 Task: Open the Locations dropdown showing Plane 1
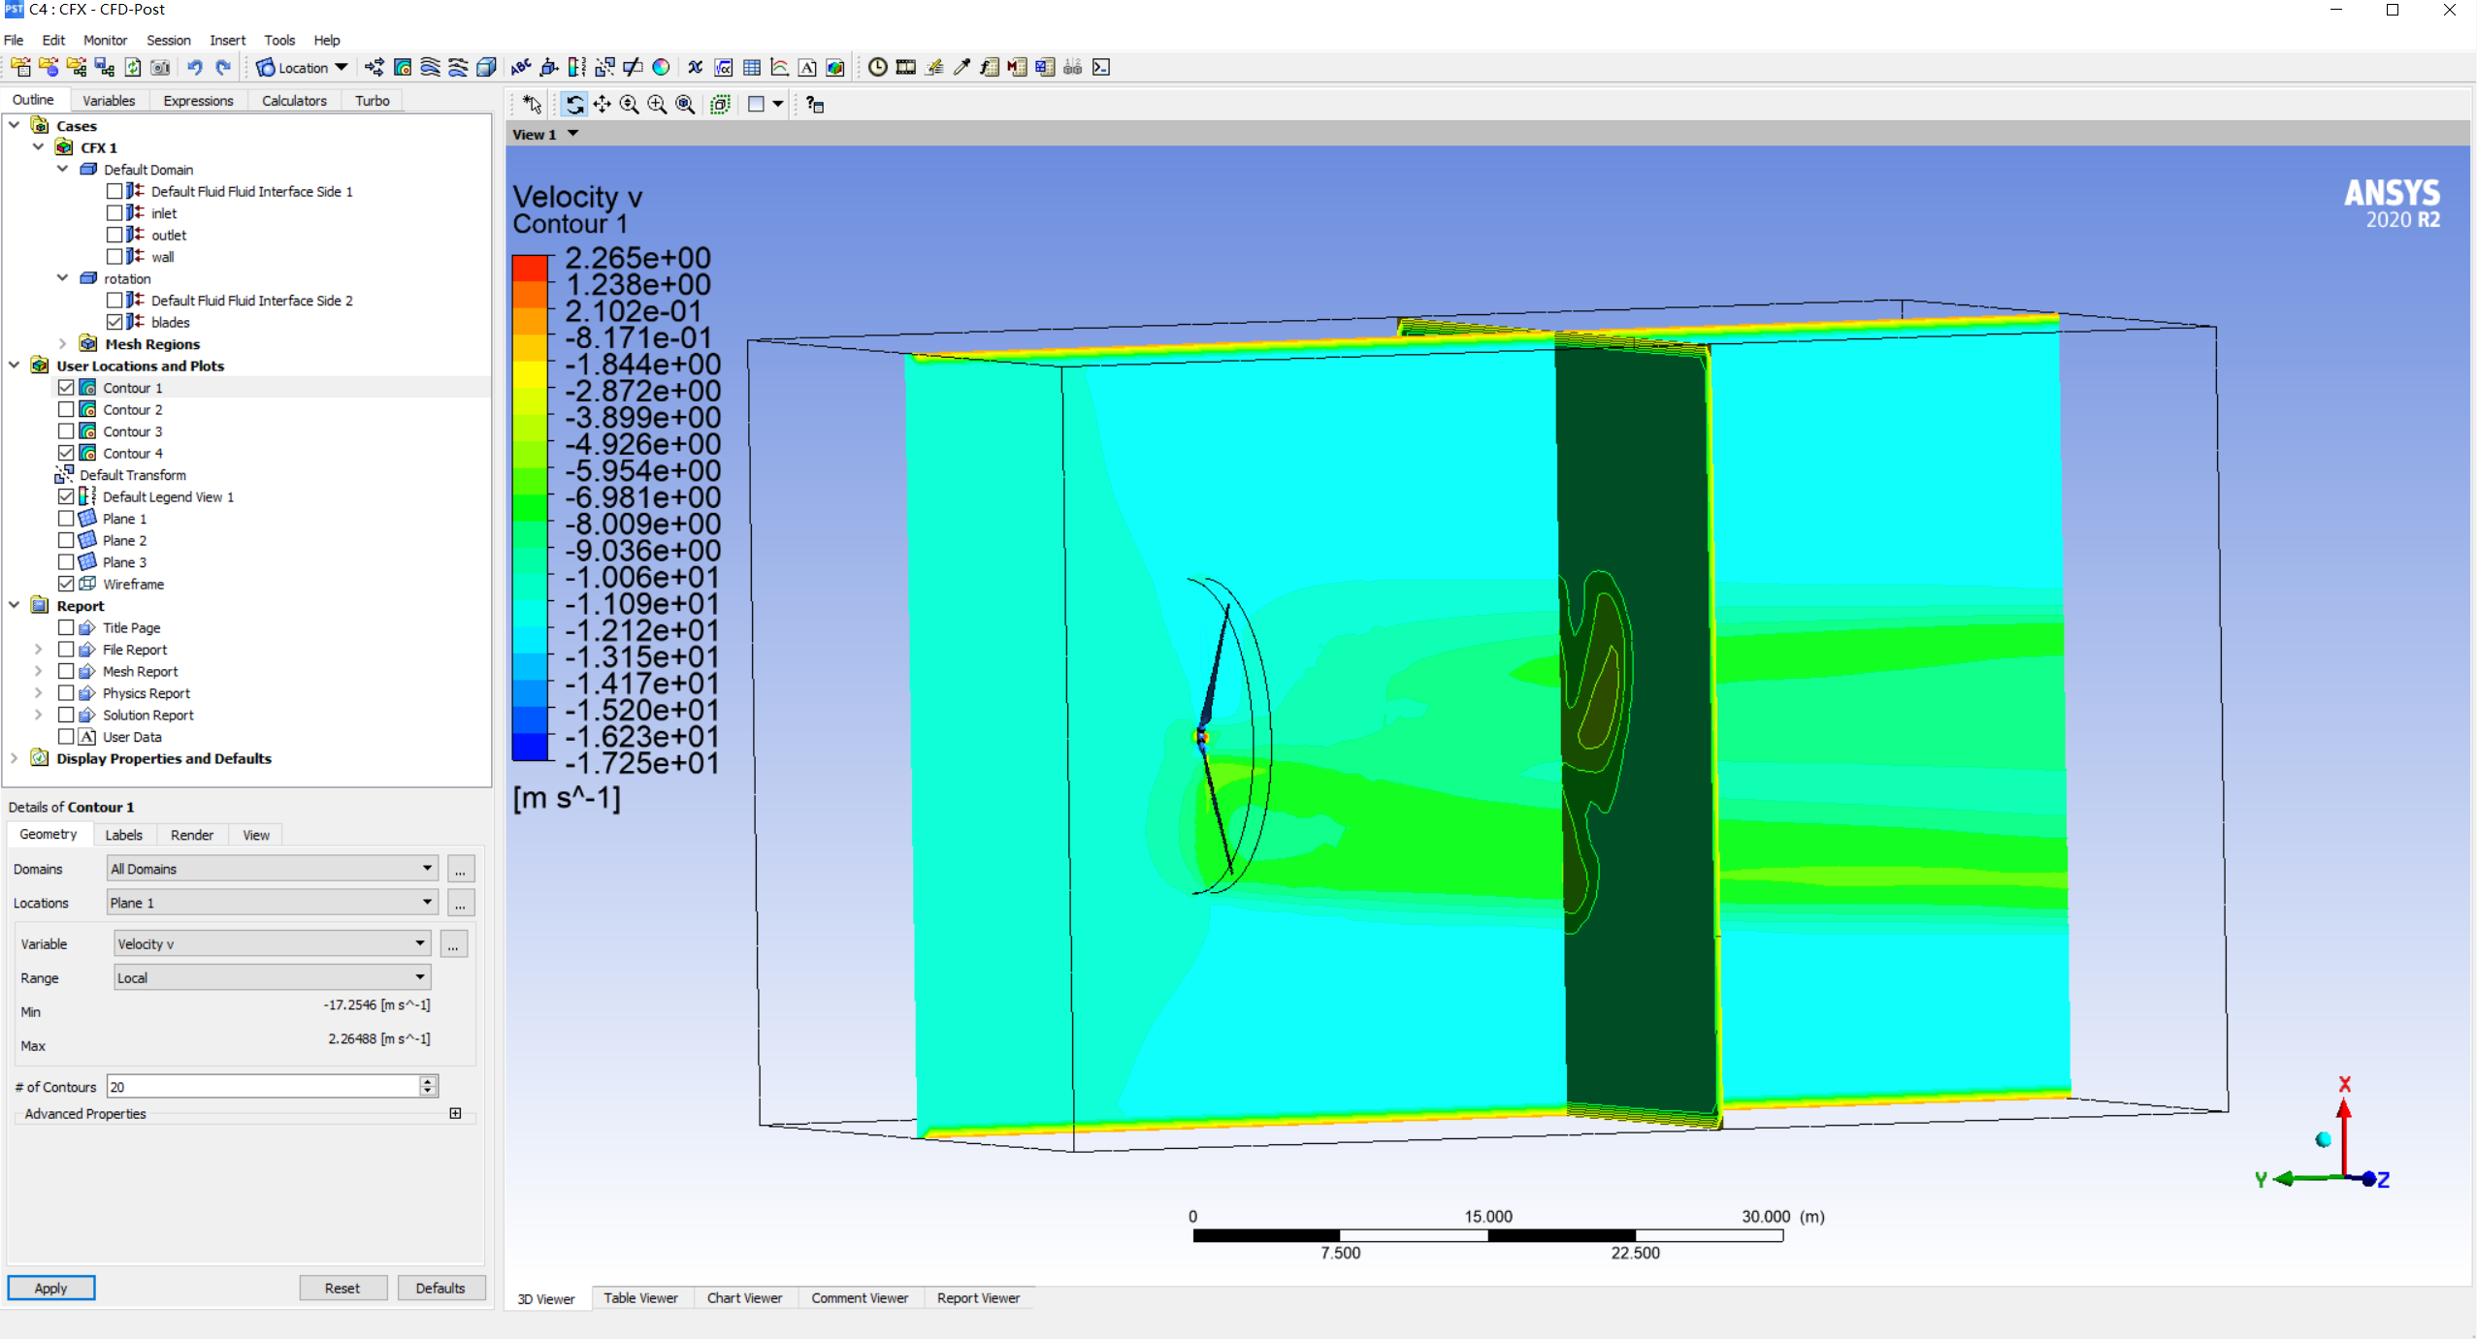point(272,903)
